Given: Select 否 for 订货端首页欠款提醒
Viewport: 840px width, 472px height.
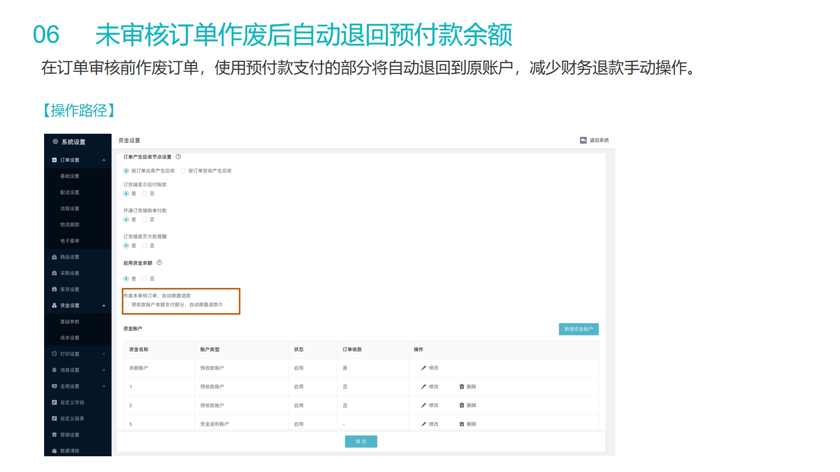Looking at the screenshot, I should (144, 245).
